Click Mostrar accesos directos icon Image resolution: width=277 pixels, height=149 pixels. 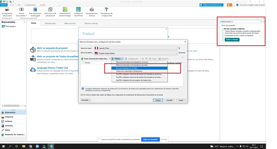click(x=92, y=9)
